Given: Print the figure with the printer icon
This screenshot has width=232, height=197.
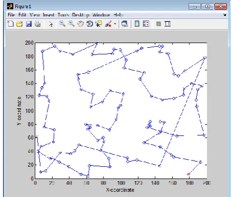Looking at the screenshot, I should coord(38,24).
